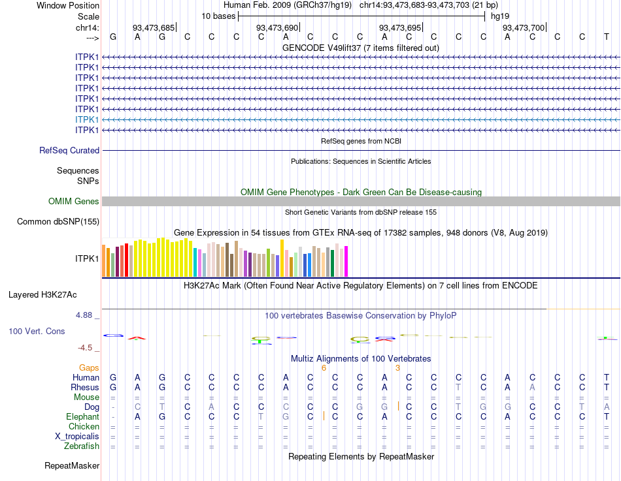Click the '10 bases' scale bar label
Viewport: 621px width, 481px height.
(x=218, y=16)
